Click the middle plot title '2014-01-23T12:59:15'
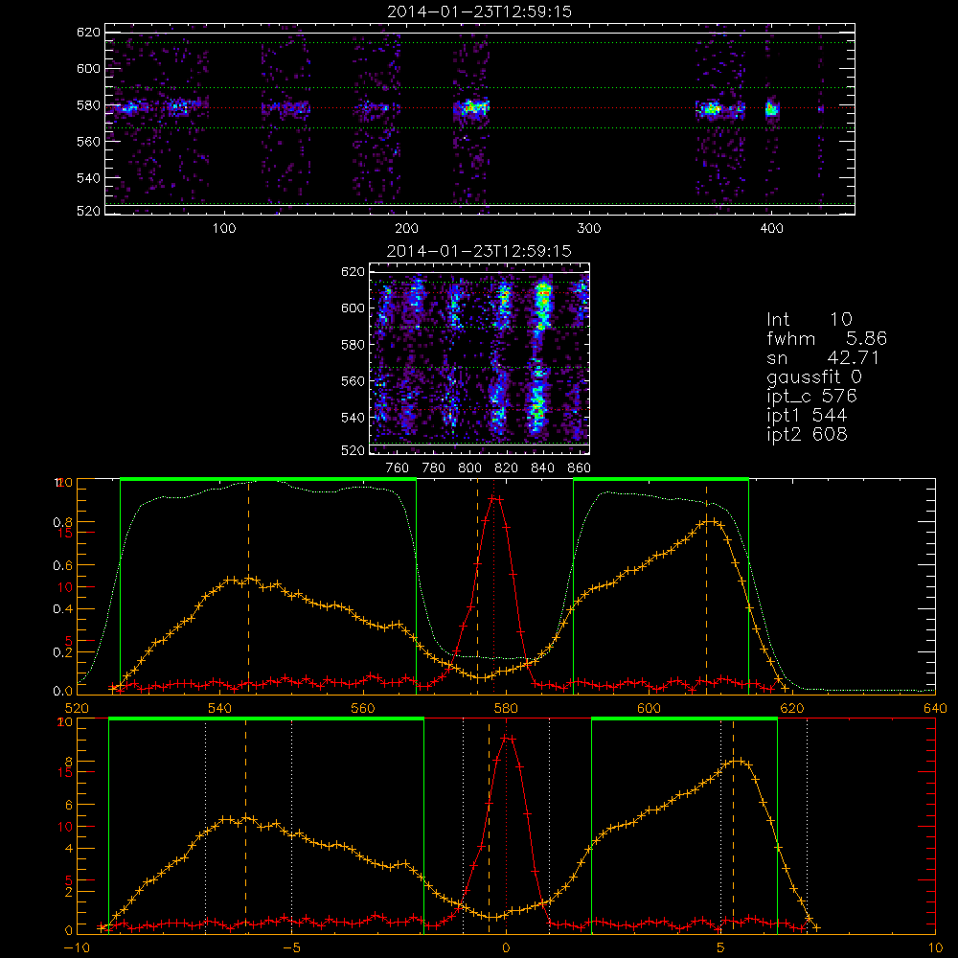Screen dimensions: 958x958 (479, 251)
